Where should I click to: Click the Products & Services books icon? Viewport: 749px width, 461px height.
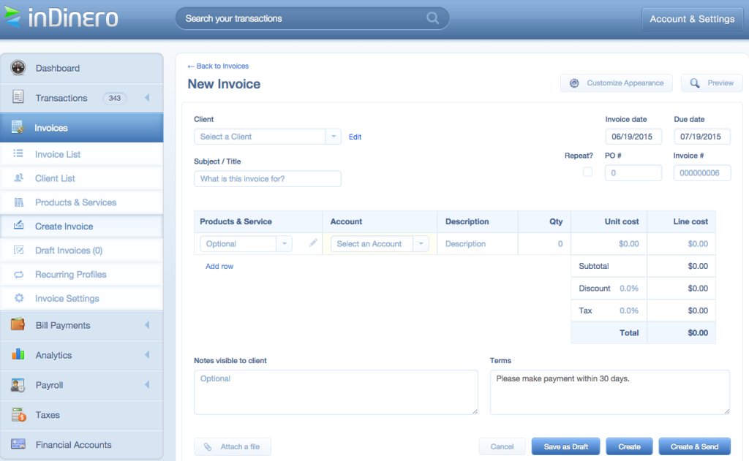click(18, 202)
